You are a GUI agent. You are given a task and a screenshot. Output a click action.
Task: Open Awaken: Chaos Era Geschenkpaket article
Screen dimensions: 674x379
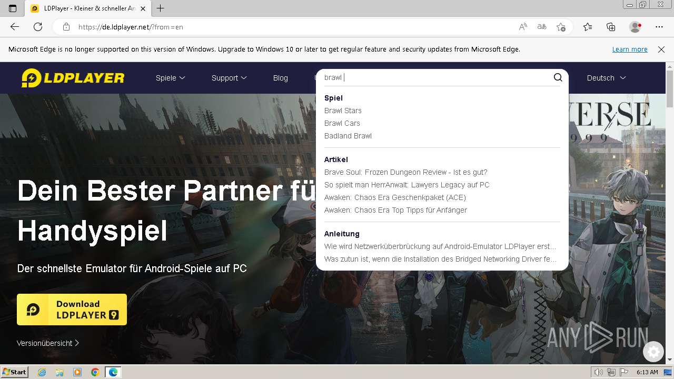395,197
